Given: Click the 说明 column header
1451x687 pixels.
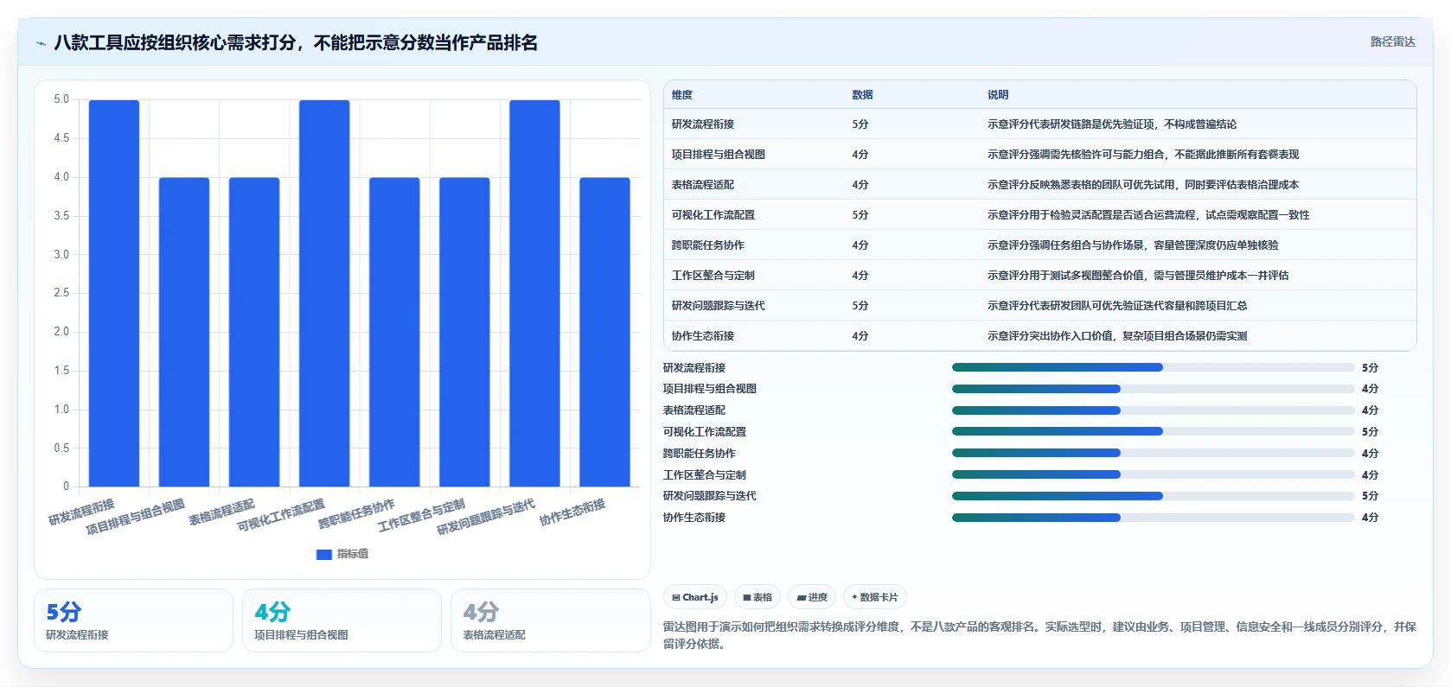Looking at the screenshot, I should point(998,95).
